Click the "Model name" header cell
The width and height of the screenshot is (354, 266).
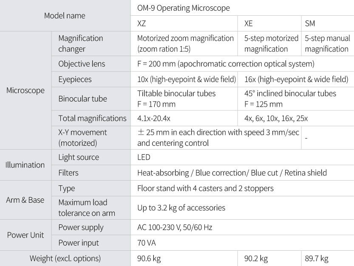(65, 16)
